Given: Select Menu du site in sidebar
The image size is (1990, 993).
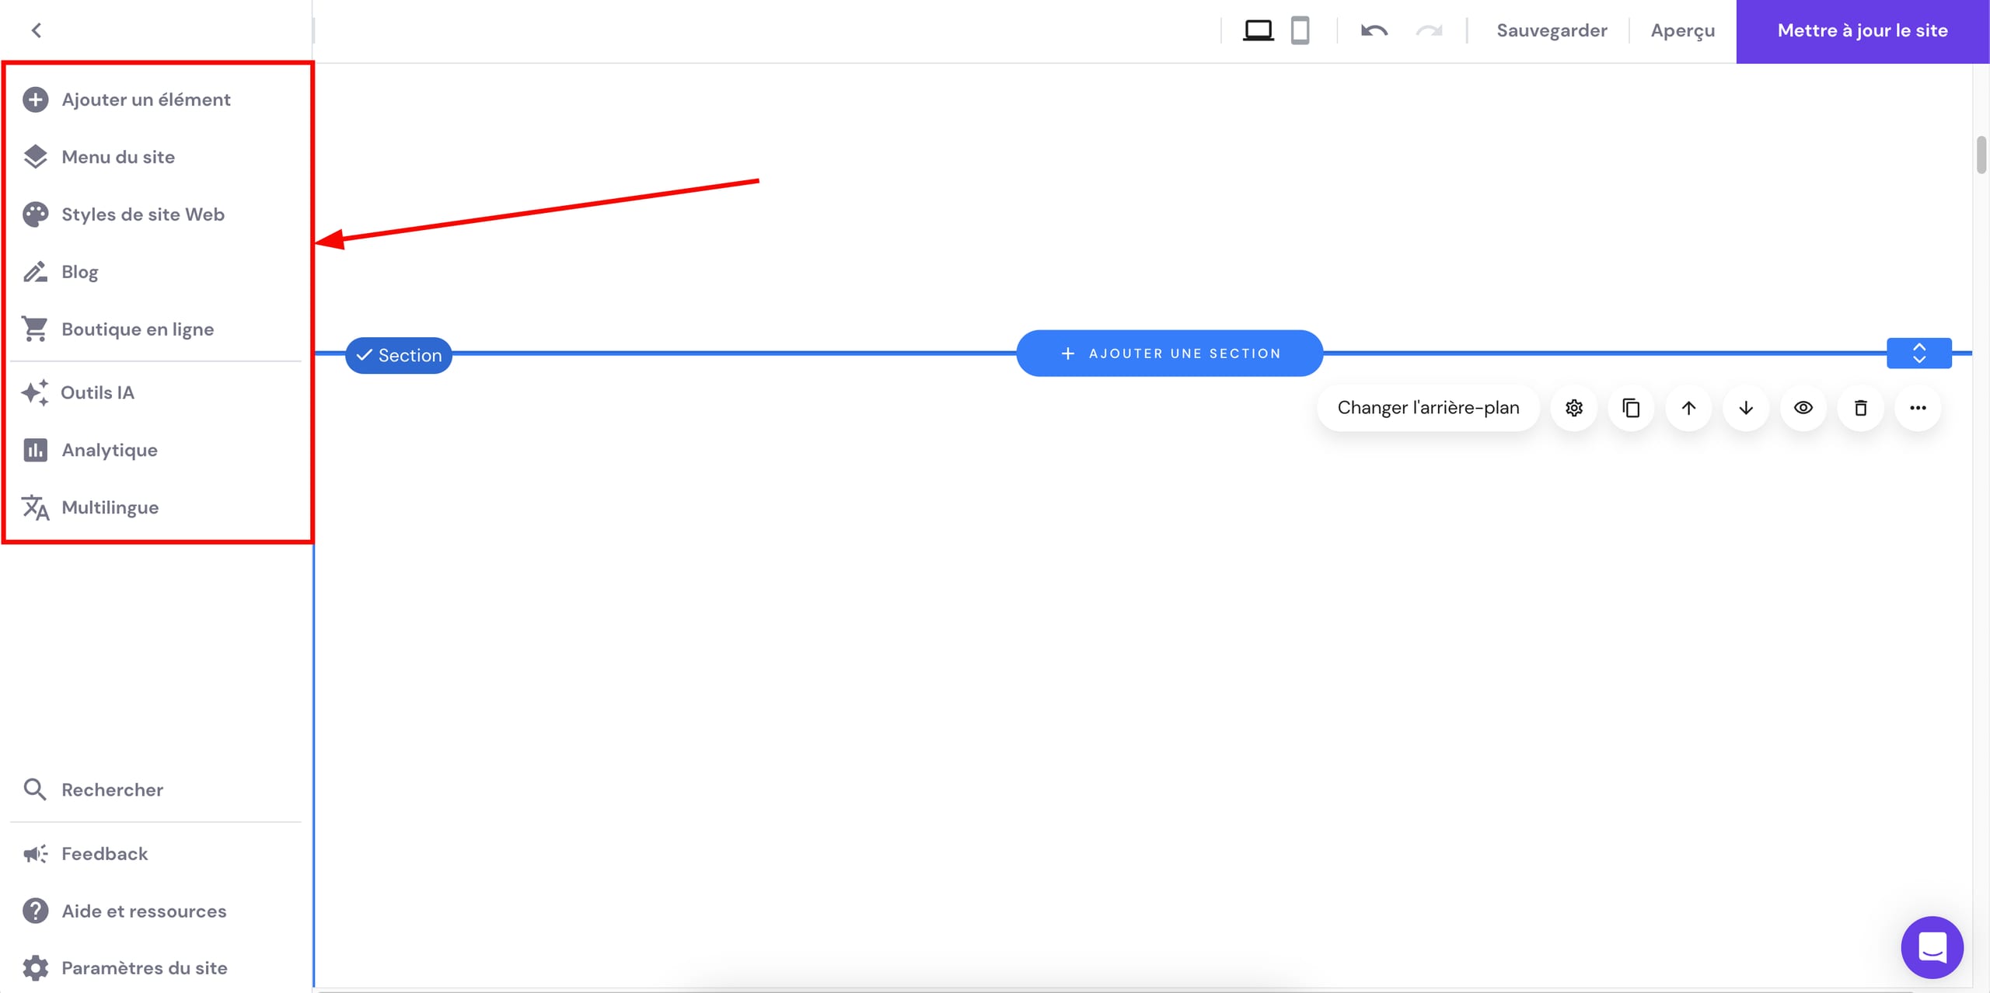Looking at the screenshot, I should 118,156.
